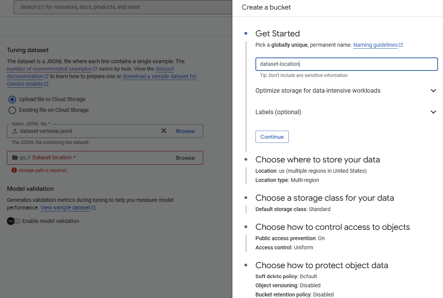Click the upload icon beside dataset-vertexai.jsonl
Image resolution: width=443 pixels, height=298 pixels.
click(15, 131)
